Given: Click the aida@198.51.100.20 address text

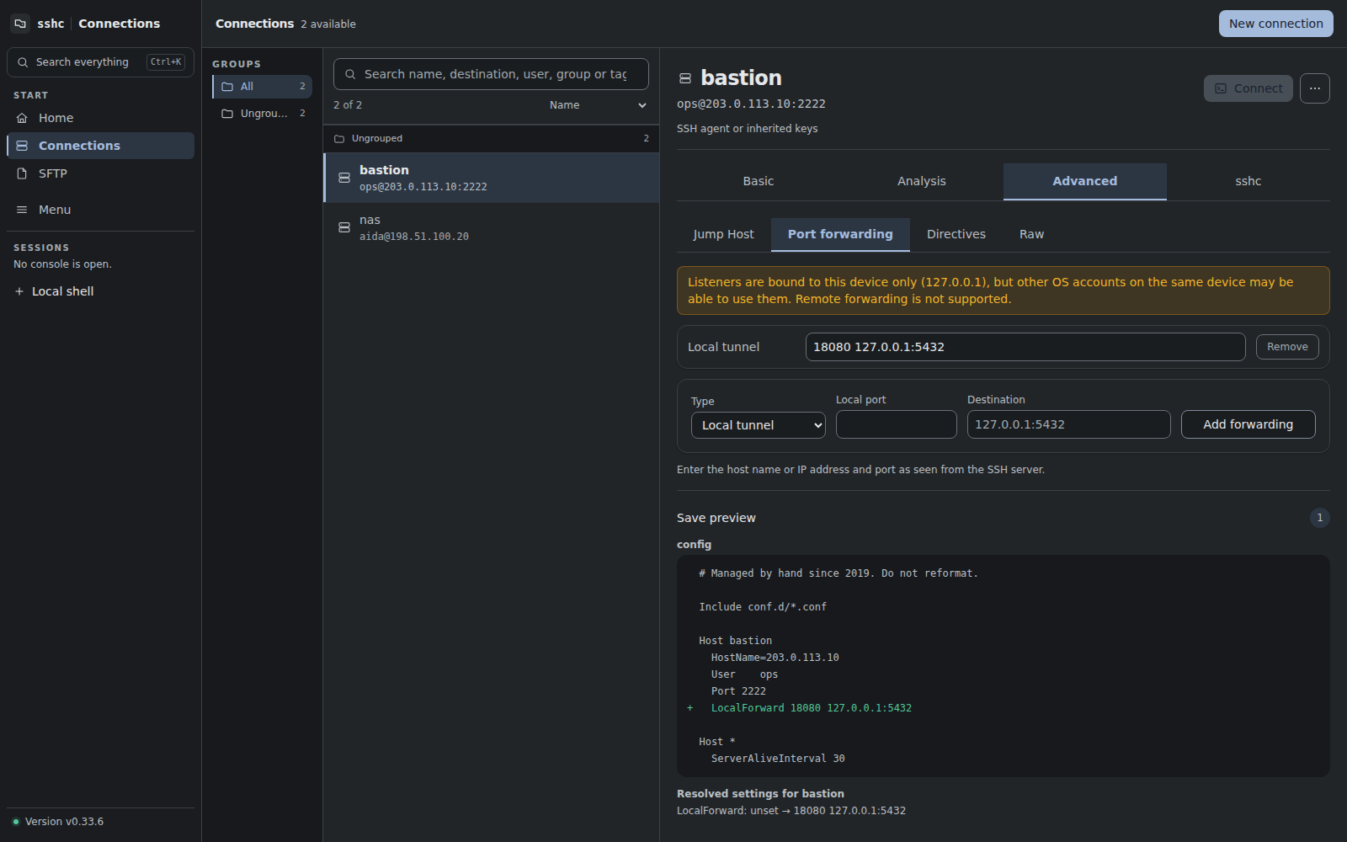Looking at the screenshot, I should pos(414,237).
